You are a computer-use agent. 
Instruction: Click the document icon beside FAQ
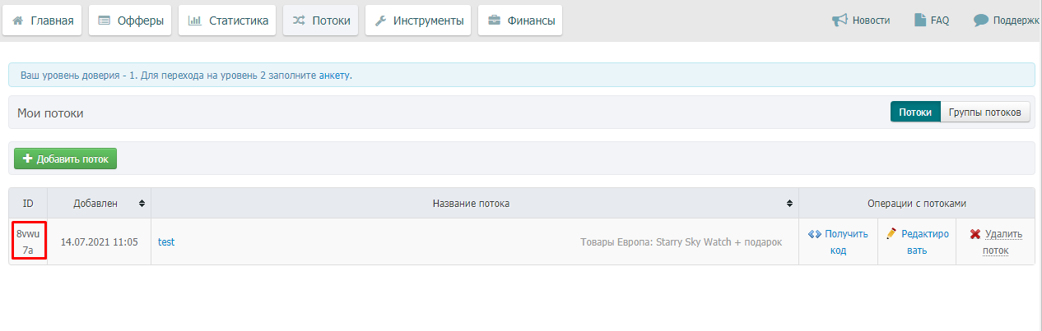(x=920, y=21)
